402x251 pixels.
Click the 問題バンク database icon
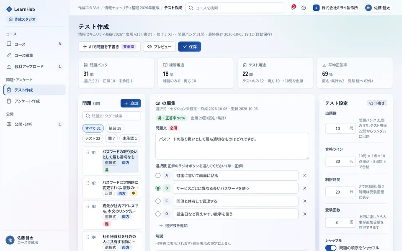85,65
